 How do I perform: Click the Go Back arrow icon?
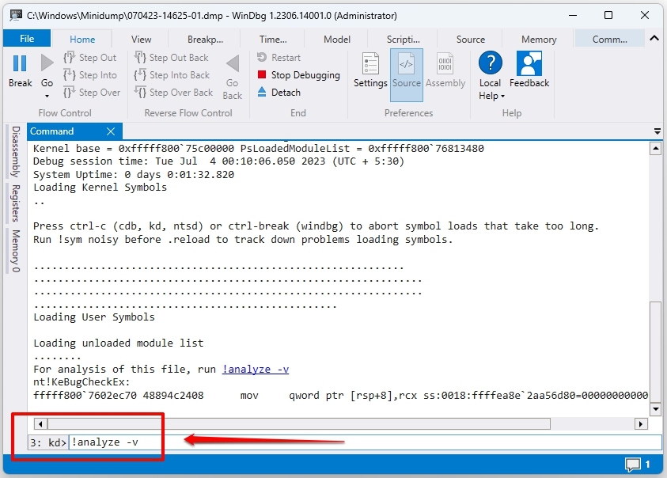point(233,64)
